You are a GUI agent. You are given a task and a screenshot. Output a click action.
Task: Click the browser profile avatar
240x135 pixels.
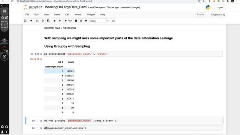tap(232, 1)
